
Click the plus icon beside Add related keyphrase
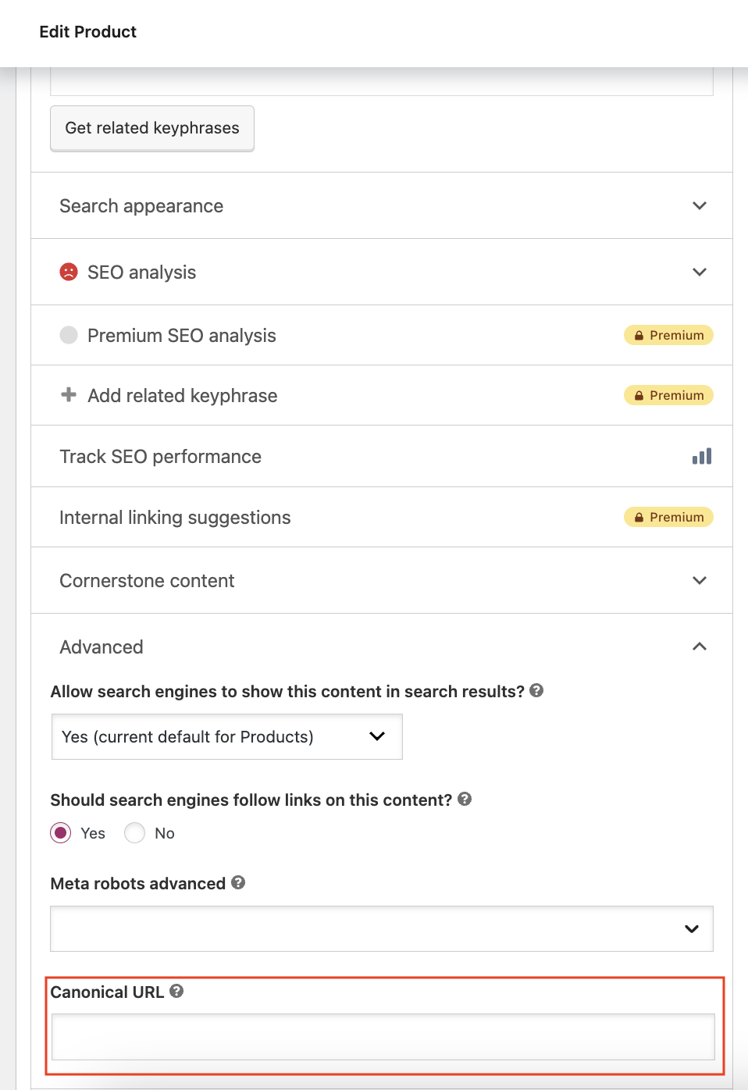(x=69, y=395)
